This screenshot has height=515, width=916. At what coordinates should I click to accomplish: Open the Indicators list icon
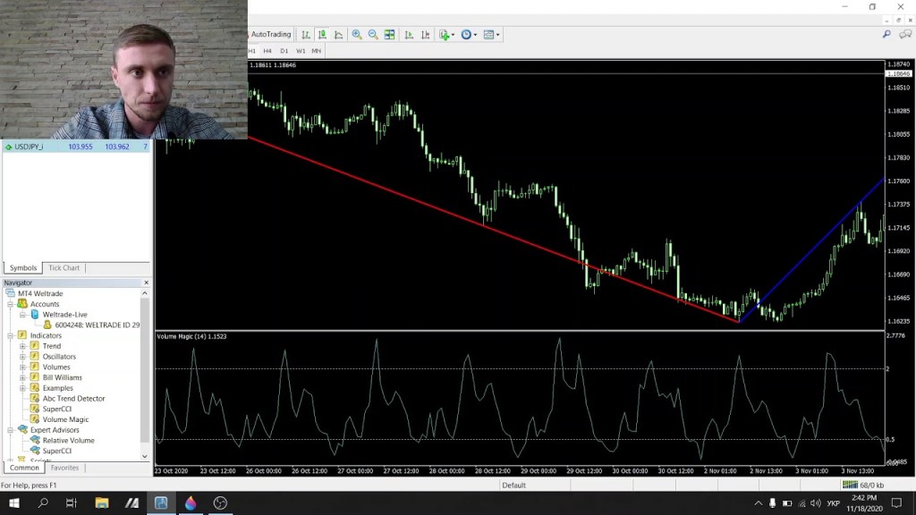click(x=444, y=34)
